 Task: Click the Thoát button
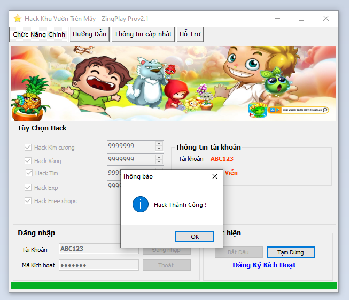pos(167,265)
